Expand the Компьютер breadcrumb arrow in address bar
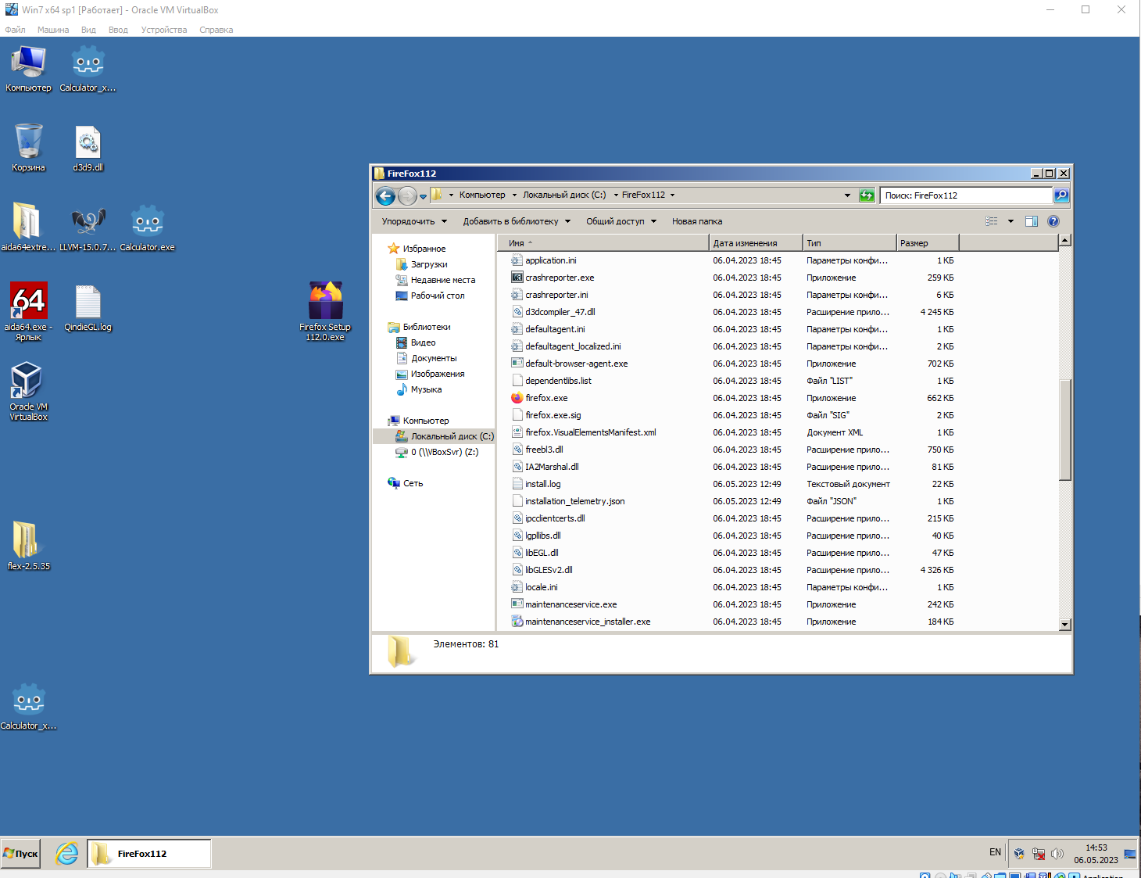 (514, 195)
